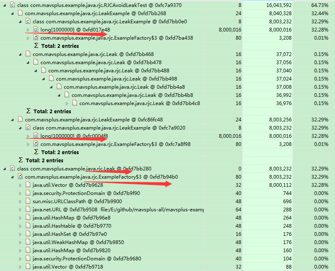Click the object icon of ProtectionDomain @ 0xfd7b9680
This screenshot has height=271, width=335.
pos(28,258)
